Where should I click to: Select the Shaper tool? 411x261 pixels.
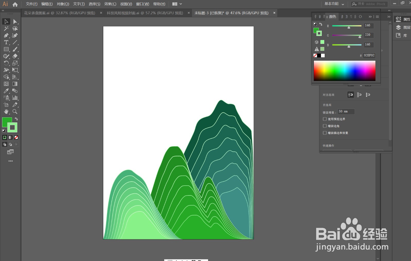[6, 56]
